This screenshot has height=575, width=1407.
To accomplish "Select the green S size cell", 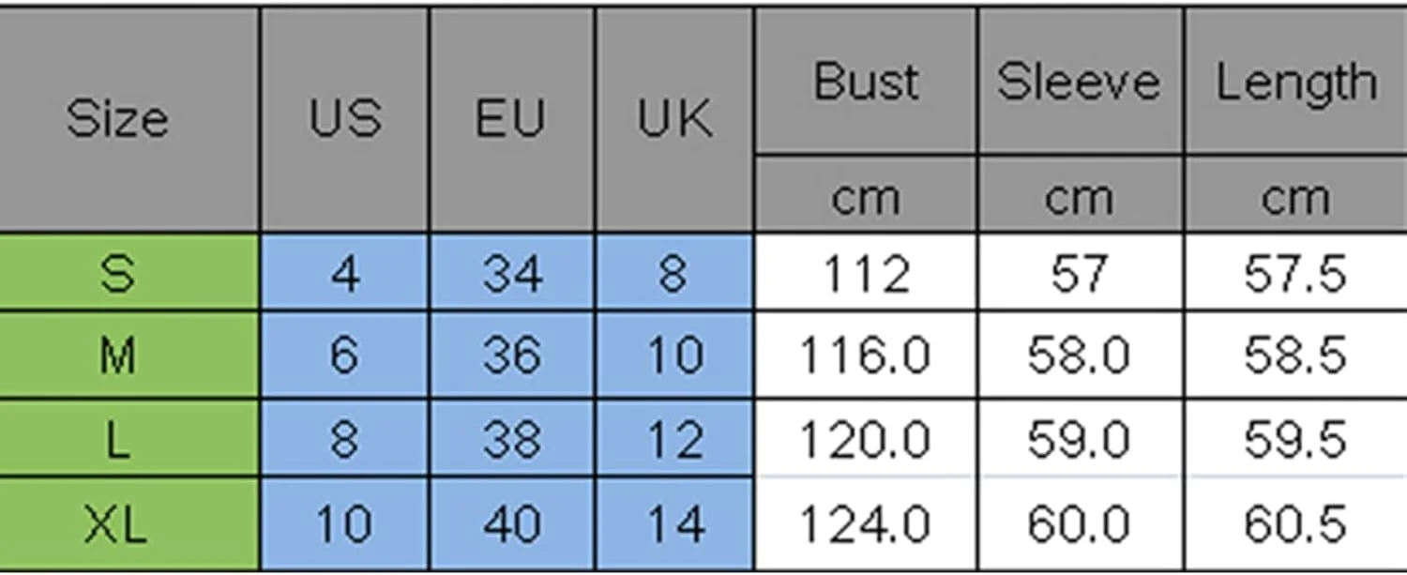I will click(117, 274).
